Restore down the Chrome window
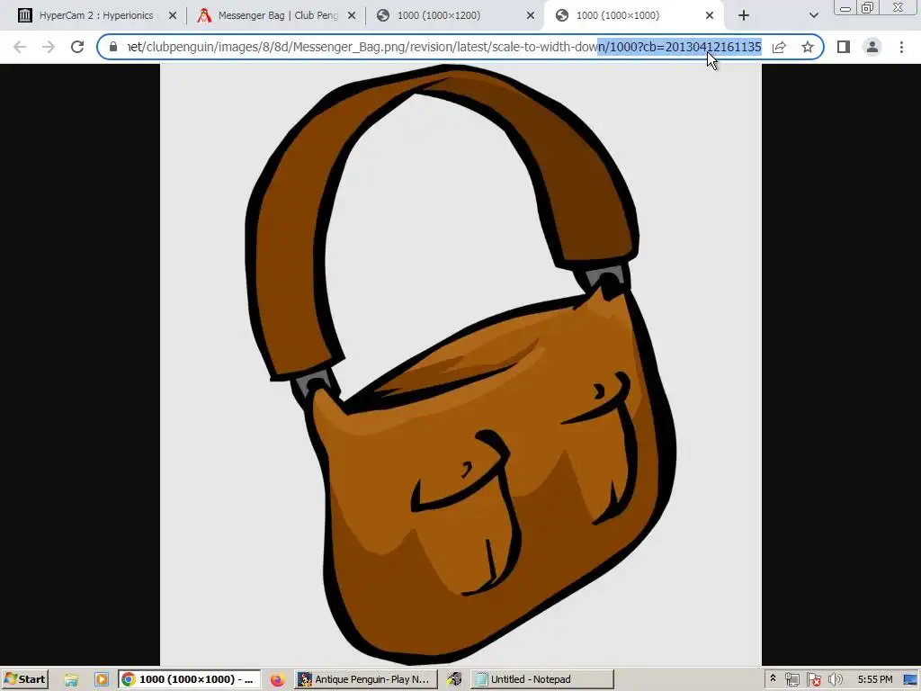921x691 pixels. tap(868, 7)
